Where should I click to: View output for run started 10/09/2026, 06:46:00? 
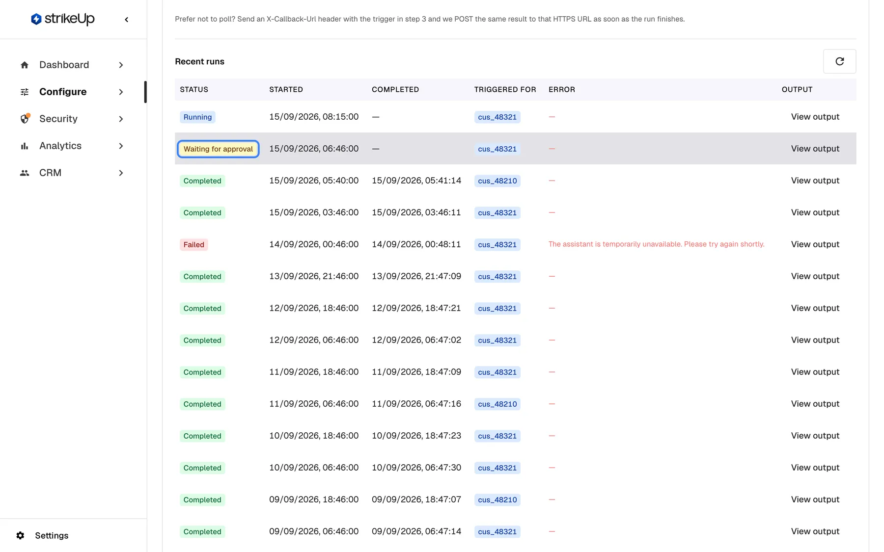(815, 468)
